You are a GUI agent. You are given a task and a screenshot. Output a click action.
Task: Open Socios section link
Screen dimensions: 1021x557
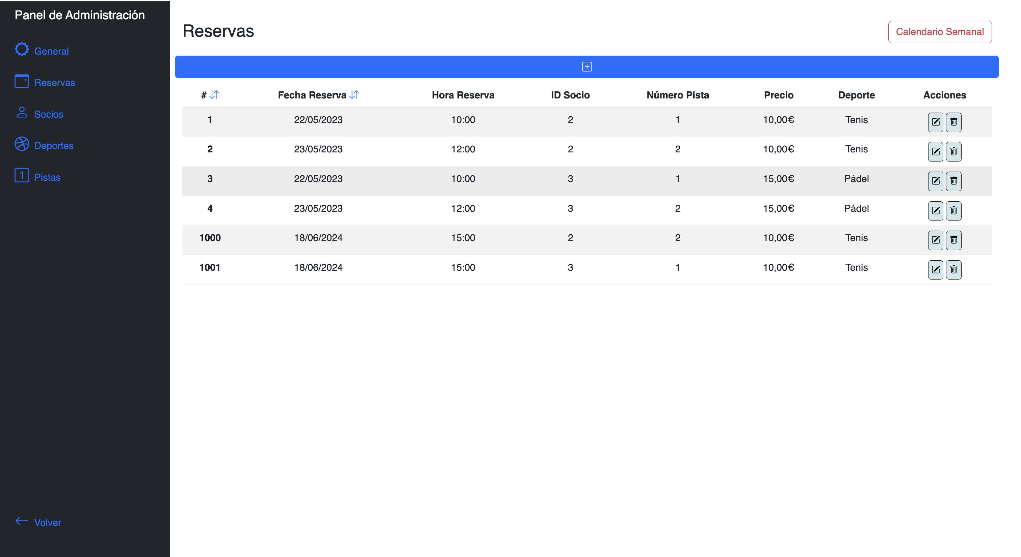click(49, 114)
